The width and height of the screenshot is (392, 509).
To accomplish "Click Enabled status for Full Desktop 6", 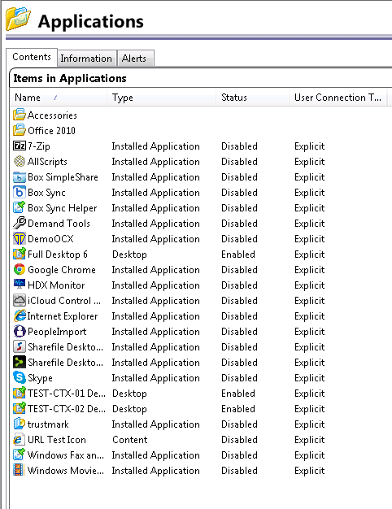I will pos(238,254).
